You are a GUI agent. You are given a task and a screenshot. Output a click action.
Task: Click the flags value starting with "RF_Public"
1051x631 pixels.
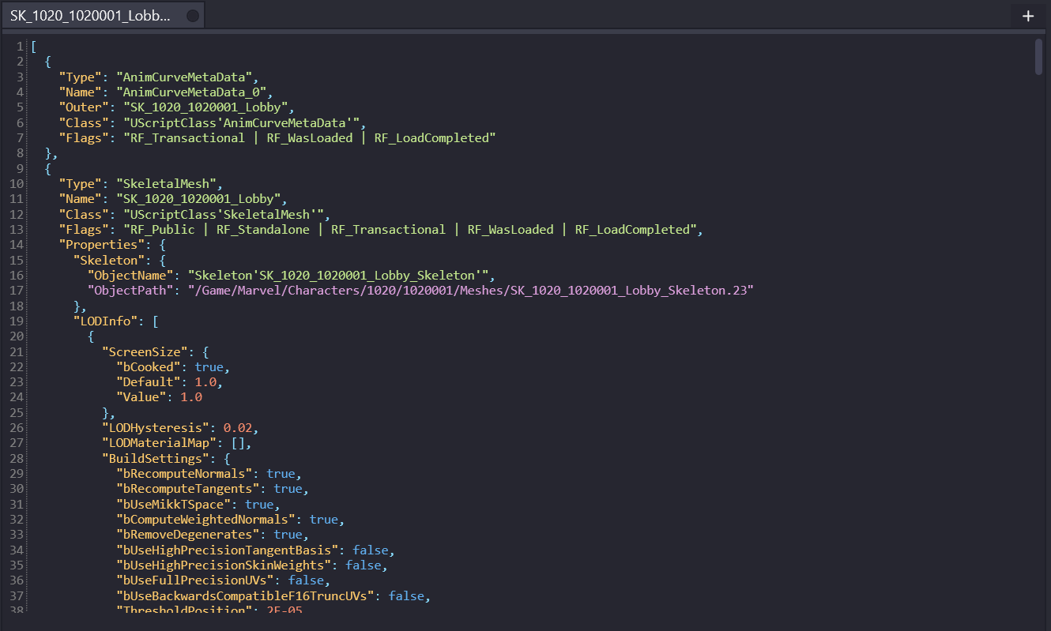[x=409, y=229]
